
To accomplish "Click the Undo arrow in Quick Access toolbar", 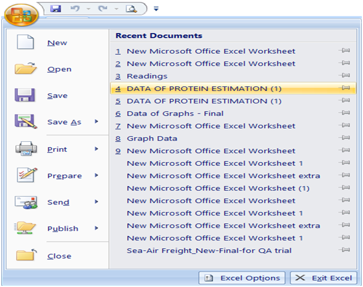I will [x=75, y=8].
